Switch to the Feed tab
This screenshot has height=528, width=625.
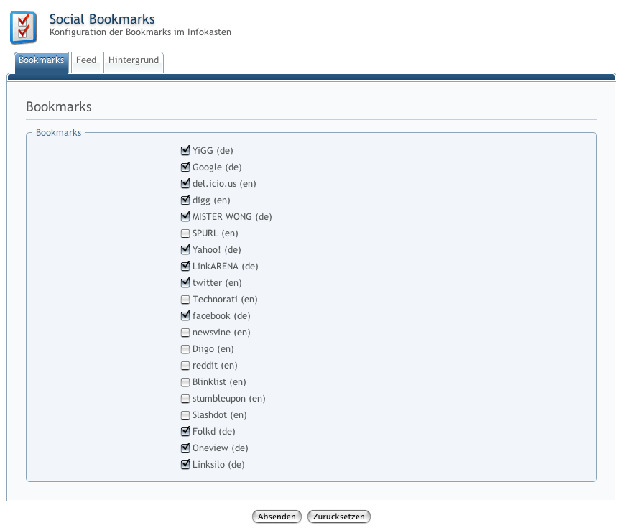(x=86, y=61)
